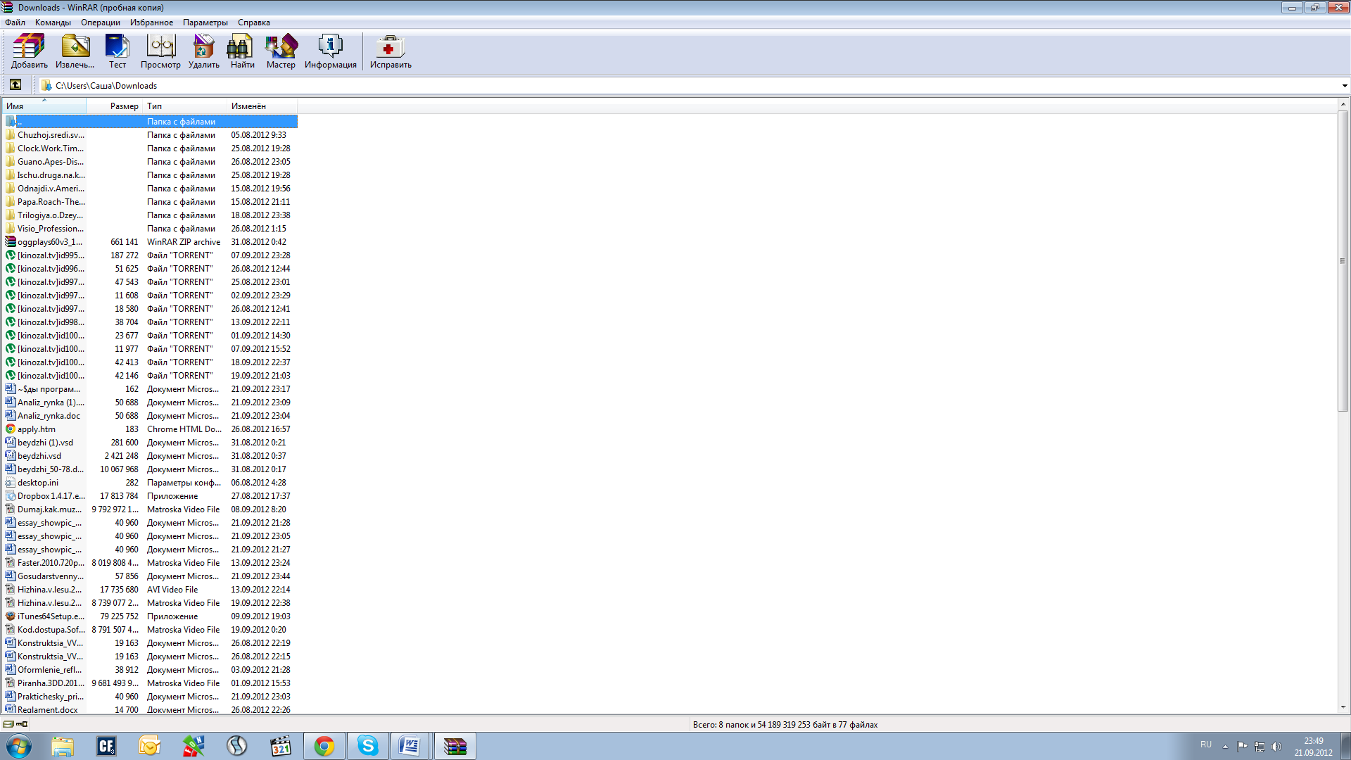Show hidden system tray icons arrow
The width and height of the screenshot is (1351, 760).
coord(1225,746)
